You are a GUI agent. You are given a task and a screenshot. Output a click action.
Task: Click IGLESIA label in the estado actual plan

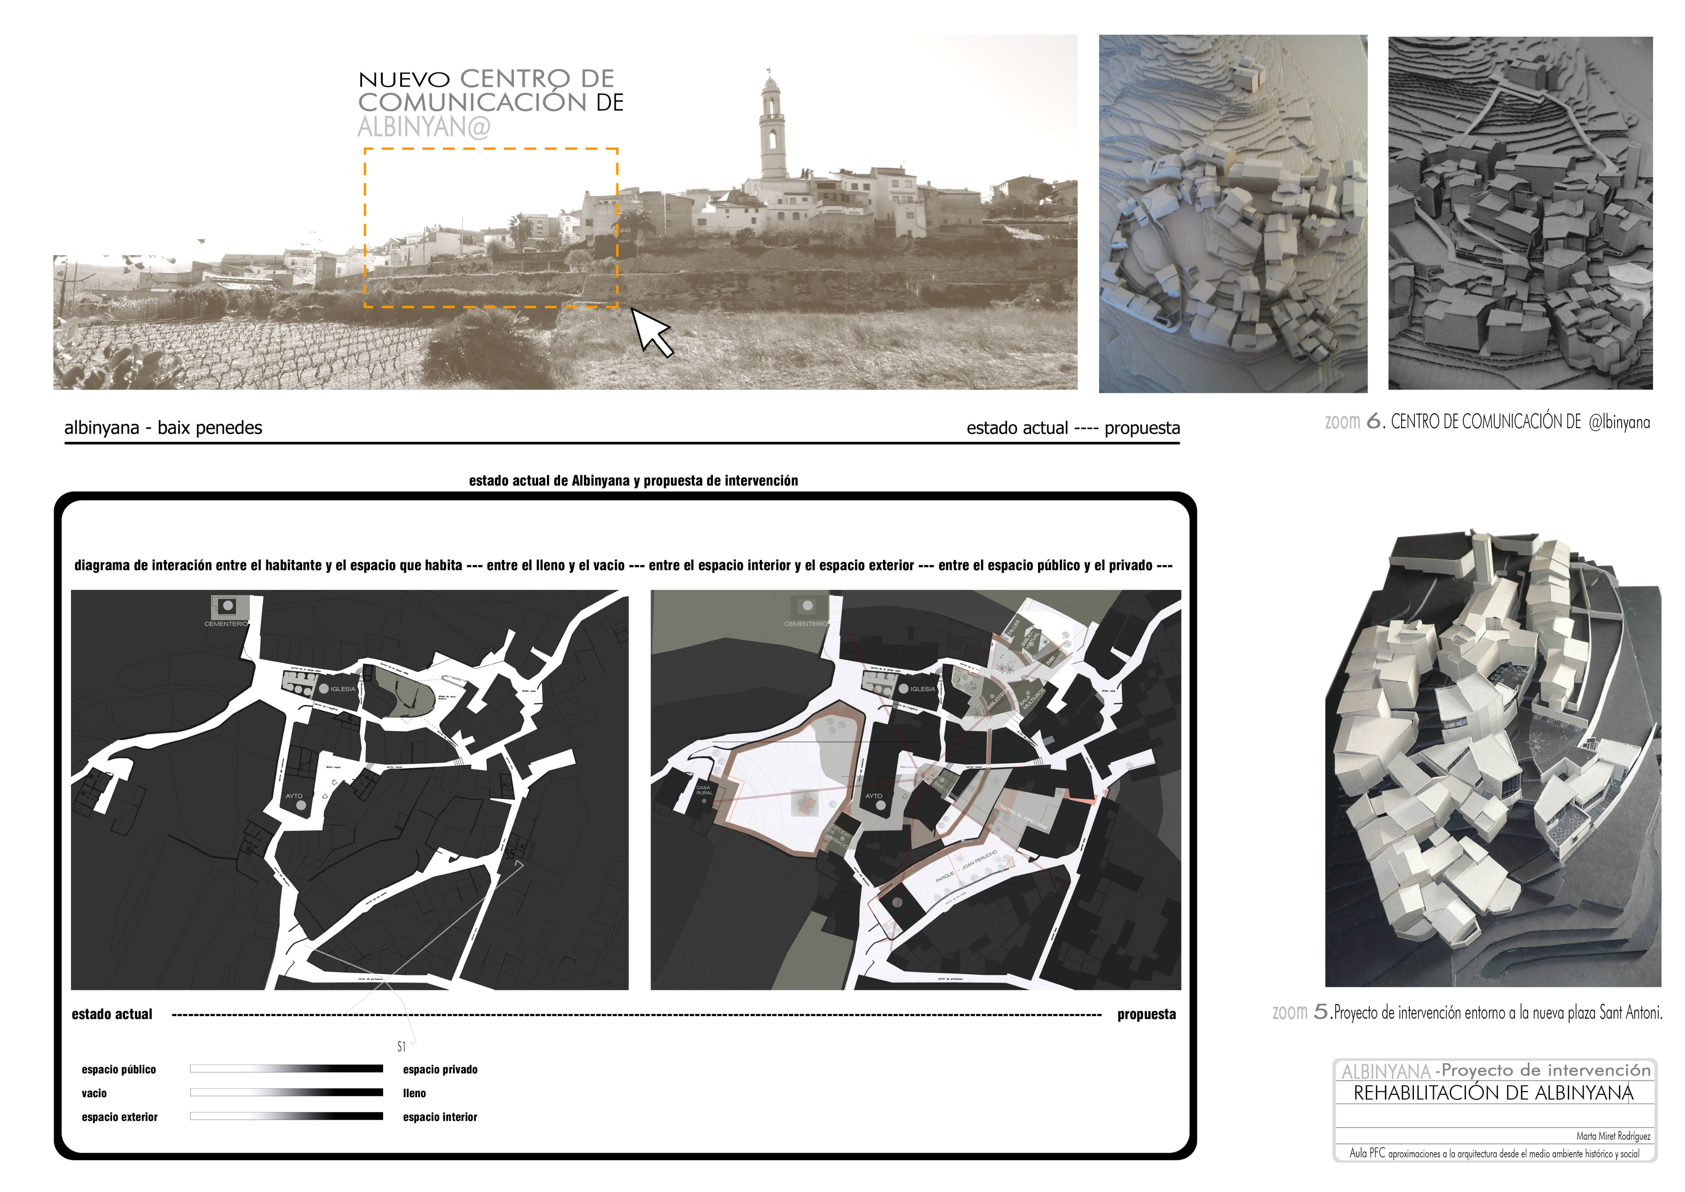coord(343,689)
